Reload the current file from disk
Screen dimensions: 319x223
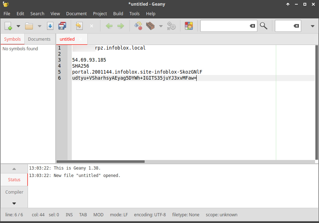pyautogui.click(x=79, y=26)
